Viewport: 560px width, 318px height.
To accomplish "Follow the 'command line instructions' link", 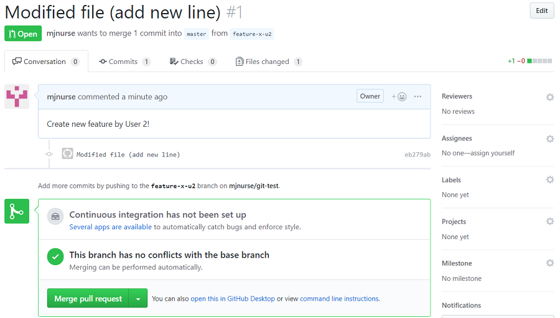I will [x=339, y=299].
